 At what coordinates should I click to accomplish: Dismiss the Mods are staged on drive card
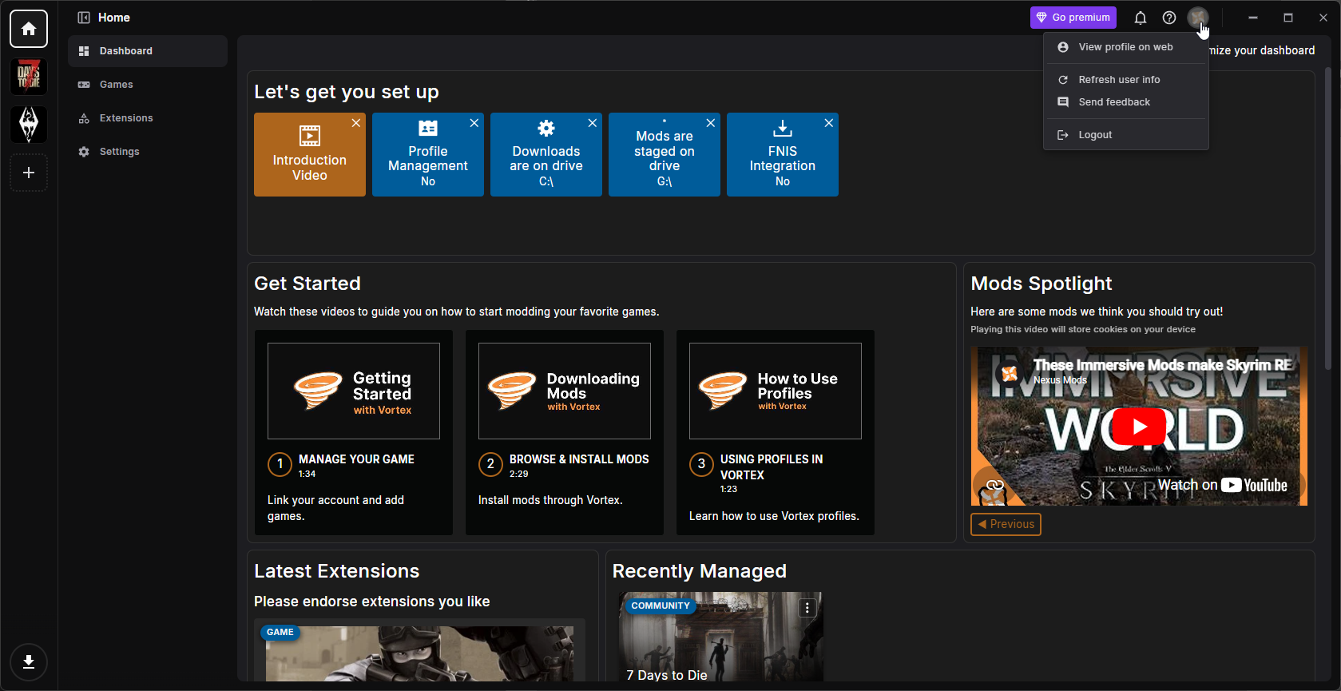click(x=711, y=123)
